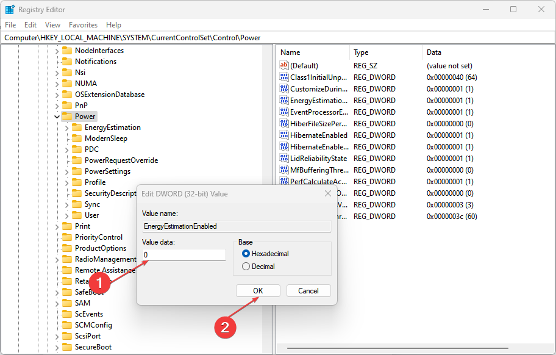
Task: Open the File menu
Action: click(10, 25)
